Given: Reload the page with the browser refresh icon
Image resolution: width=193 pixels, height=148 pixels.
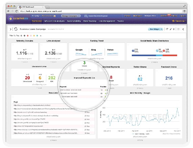Looking at the screenshot, I should pos(16,11).
